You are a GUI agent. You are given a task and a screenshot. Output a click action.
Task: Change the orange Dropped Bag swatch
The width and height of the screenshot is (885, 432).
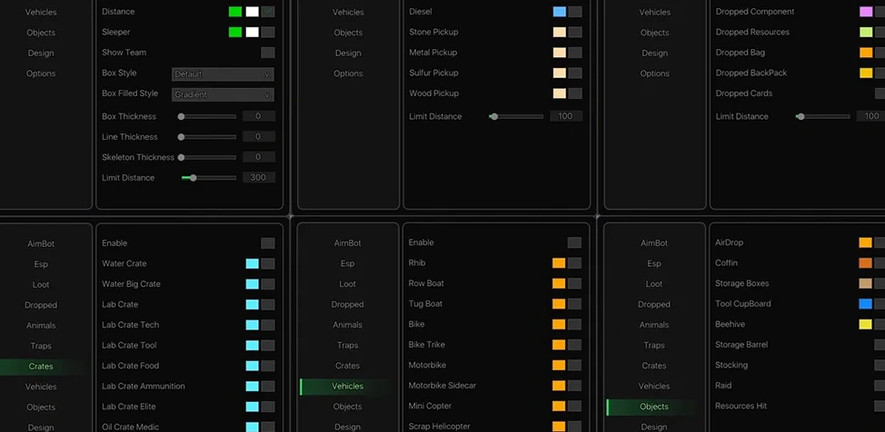pos(866,53)
